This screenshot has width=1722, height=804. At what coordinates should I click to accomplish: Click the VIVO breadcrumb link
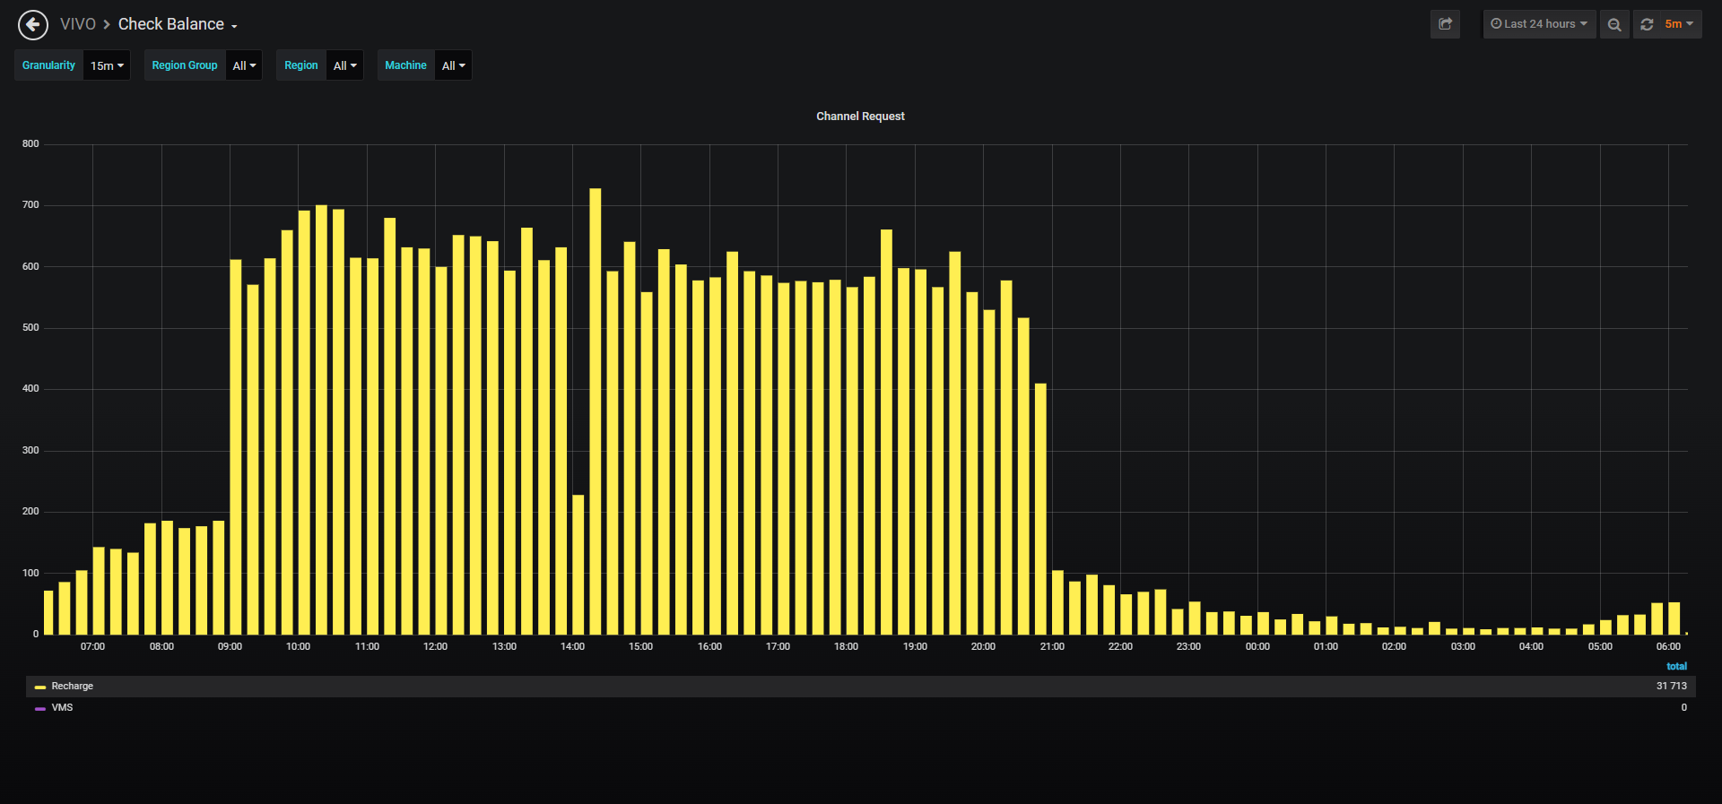tap(78, 24)
